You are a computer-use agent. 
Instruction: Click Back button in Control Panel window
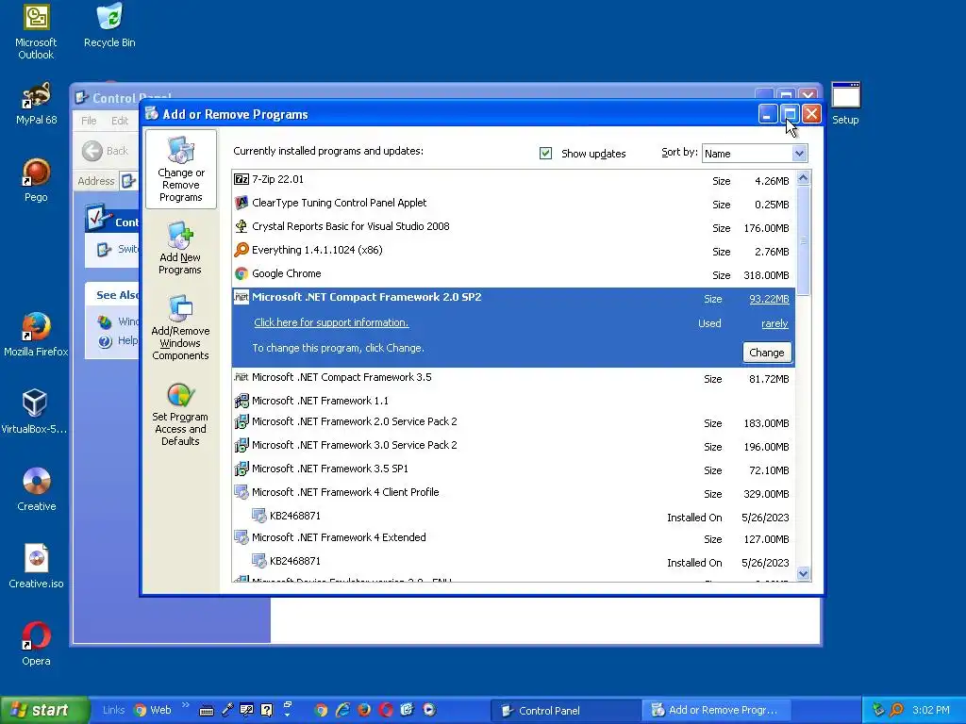click(x=105, y=151)
